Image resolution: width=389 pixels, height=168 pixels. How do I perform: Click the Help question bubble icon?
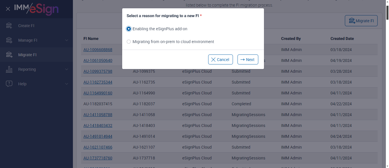tap(9, 84)
